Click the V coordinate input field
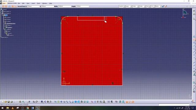 tap(47, 6)
